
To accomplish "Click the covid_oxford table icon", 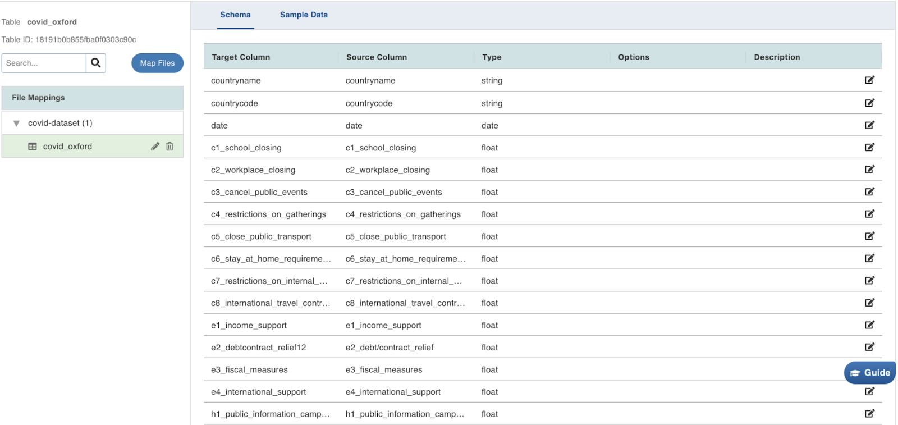I will click(33, 147).
